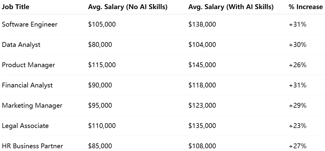Click the +23% increase value

tap(297, 126)
